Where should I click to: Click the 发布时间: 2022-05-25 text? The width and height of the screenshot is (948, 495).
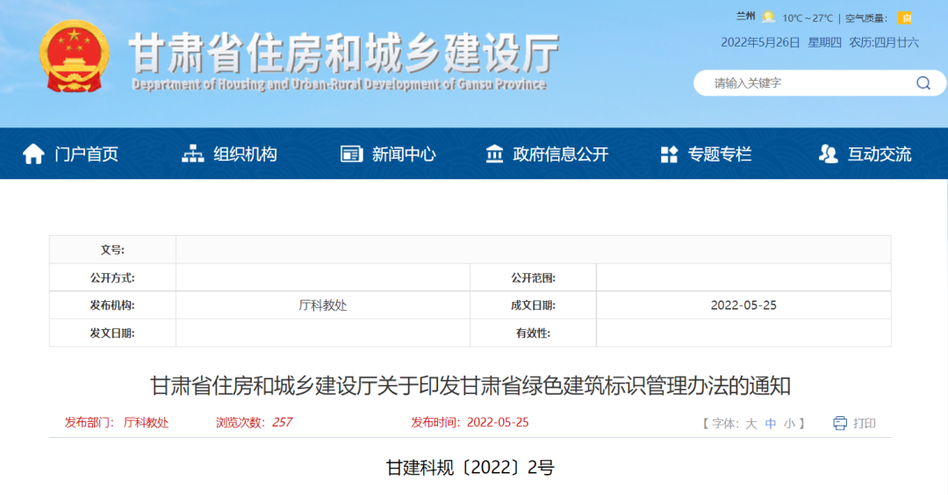[x=470, y=422]
